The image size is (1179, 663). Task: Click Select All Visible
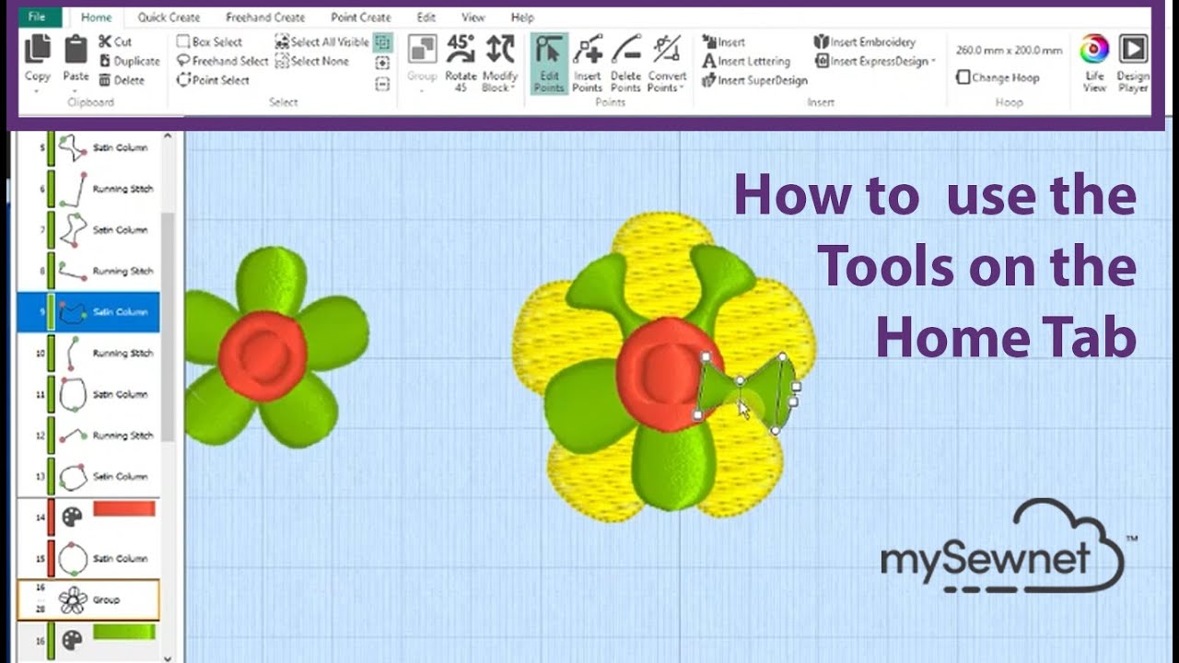[321, 41]
